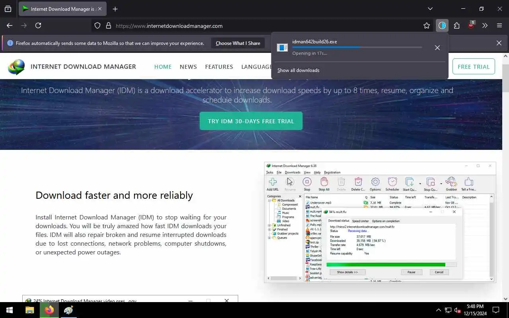The width and height of the screenshot is (509, 318).
Task: Open File Explorer from the taskbar
Action: tap(30, 310)
